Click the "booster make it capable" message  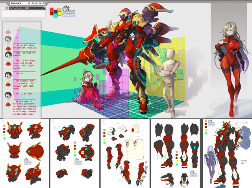pos(24,85)
